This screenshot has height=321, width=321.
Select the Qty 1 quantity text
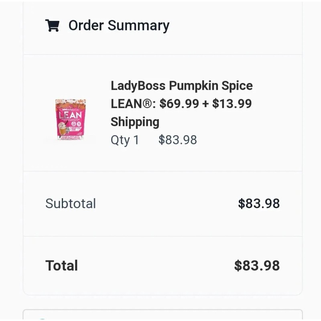tap(124, 140)
